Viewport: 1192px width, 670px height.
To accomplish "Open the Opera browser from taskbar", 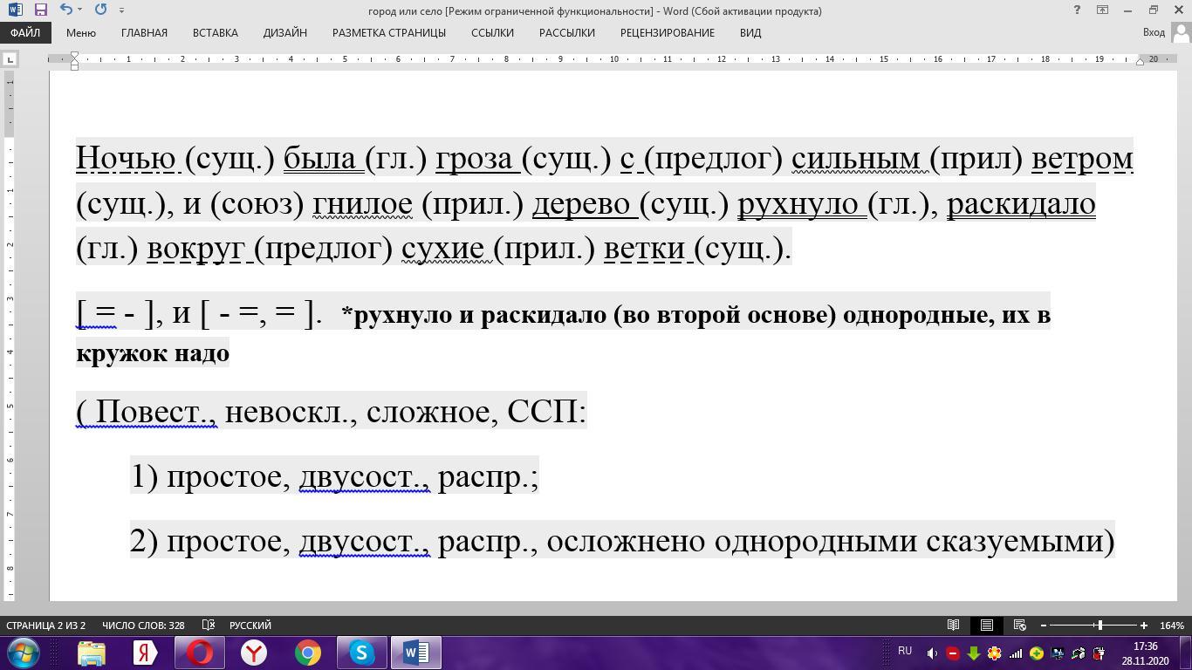I will 200,653.
